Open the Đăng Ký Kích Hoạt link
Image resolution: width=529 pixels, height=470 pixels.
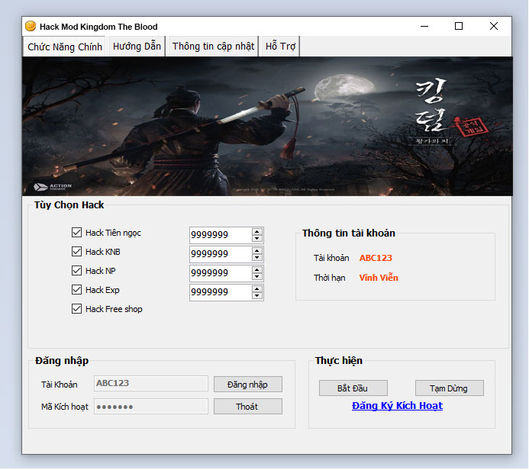pyautogui.click(x=397, y=406)
